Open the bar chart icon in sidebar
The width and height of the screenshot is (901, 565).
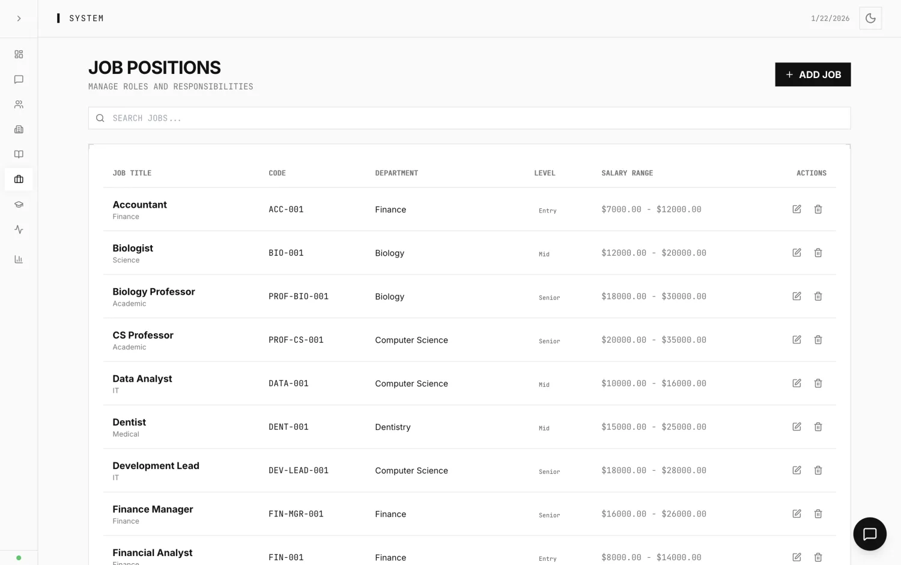pyautogui.click(x=19, y=259)
